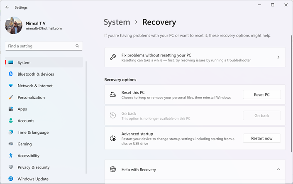Viewport: 293px width, 184px height.
Task: Click the Gaming controller icon
Action: click(11, 144)
